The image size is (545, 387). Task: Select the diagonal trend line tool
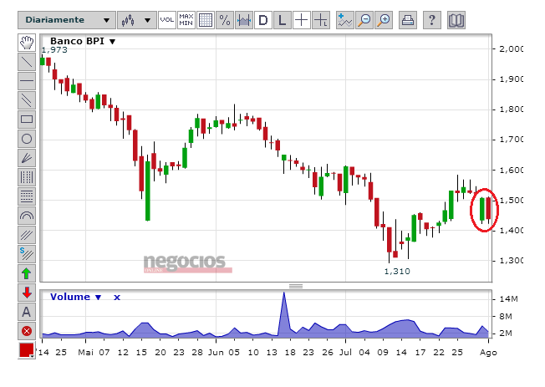(x=27, y=62)
